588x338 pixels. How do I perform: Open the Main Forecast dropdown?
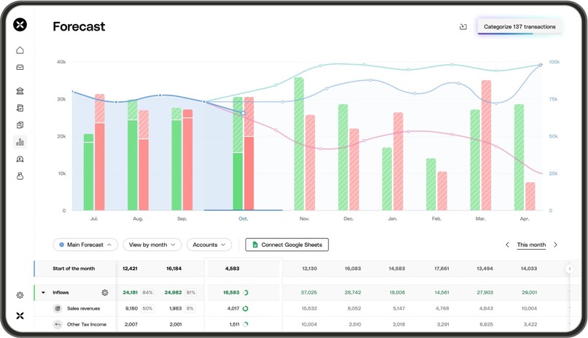click(85, 245)
